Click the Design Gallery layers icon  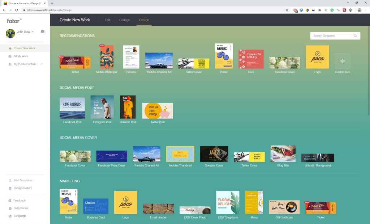tap(10, 188)
